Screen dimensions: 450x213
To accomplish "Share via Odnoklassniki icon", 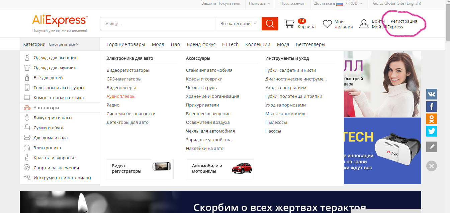I will point(431,119).
